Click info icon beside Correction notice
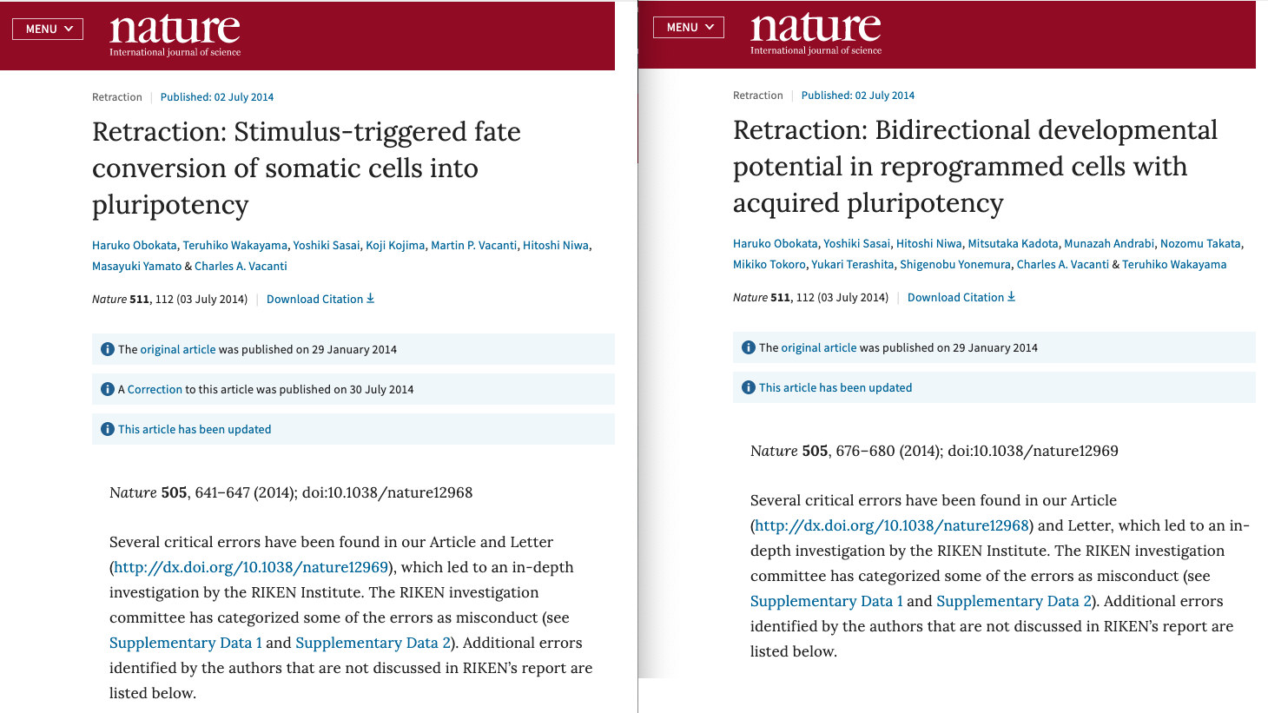The height and width of the screenshot is (713, 1268). click(x=108, y=389)
